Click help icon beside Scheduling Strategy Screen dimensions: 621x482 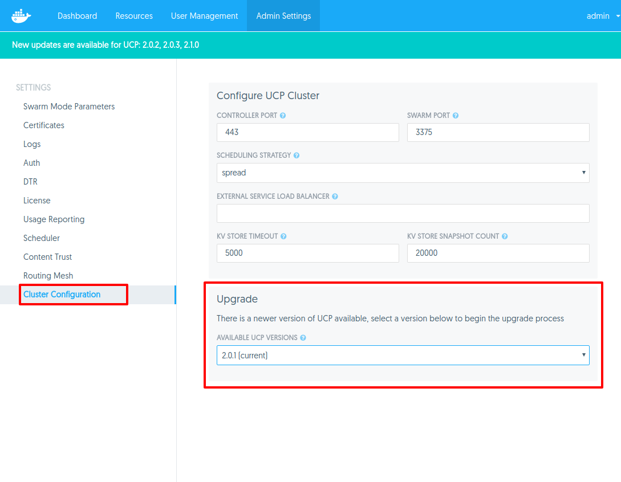click(297, 156)
